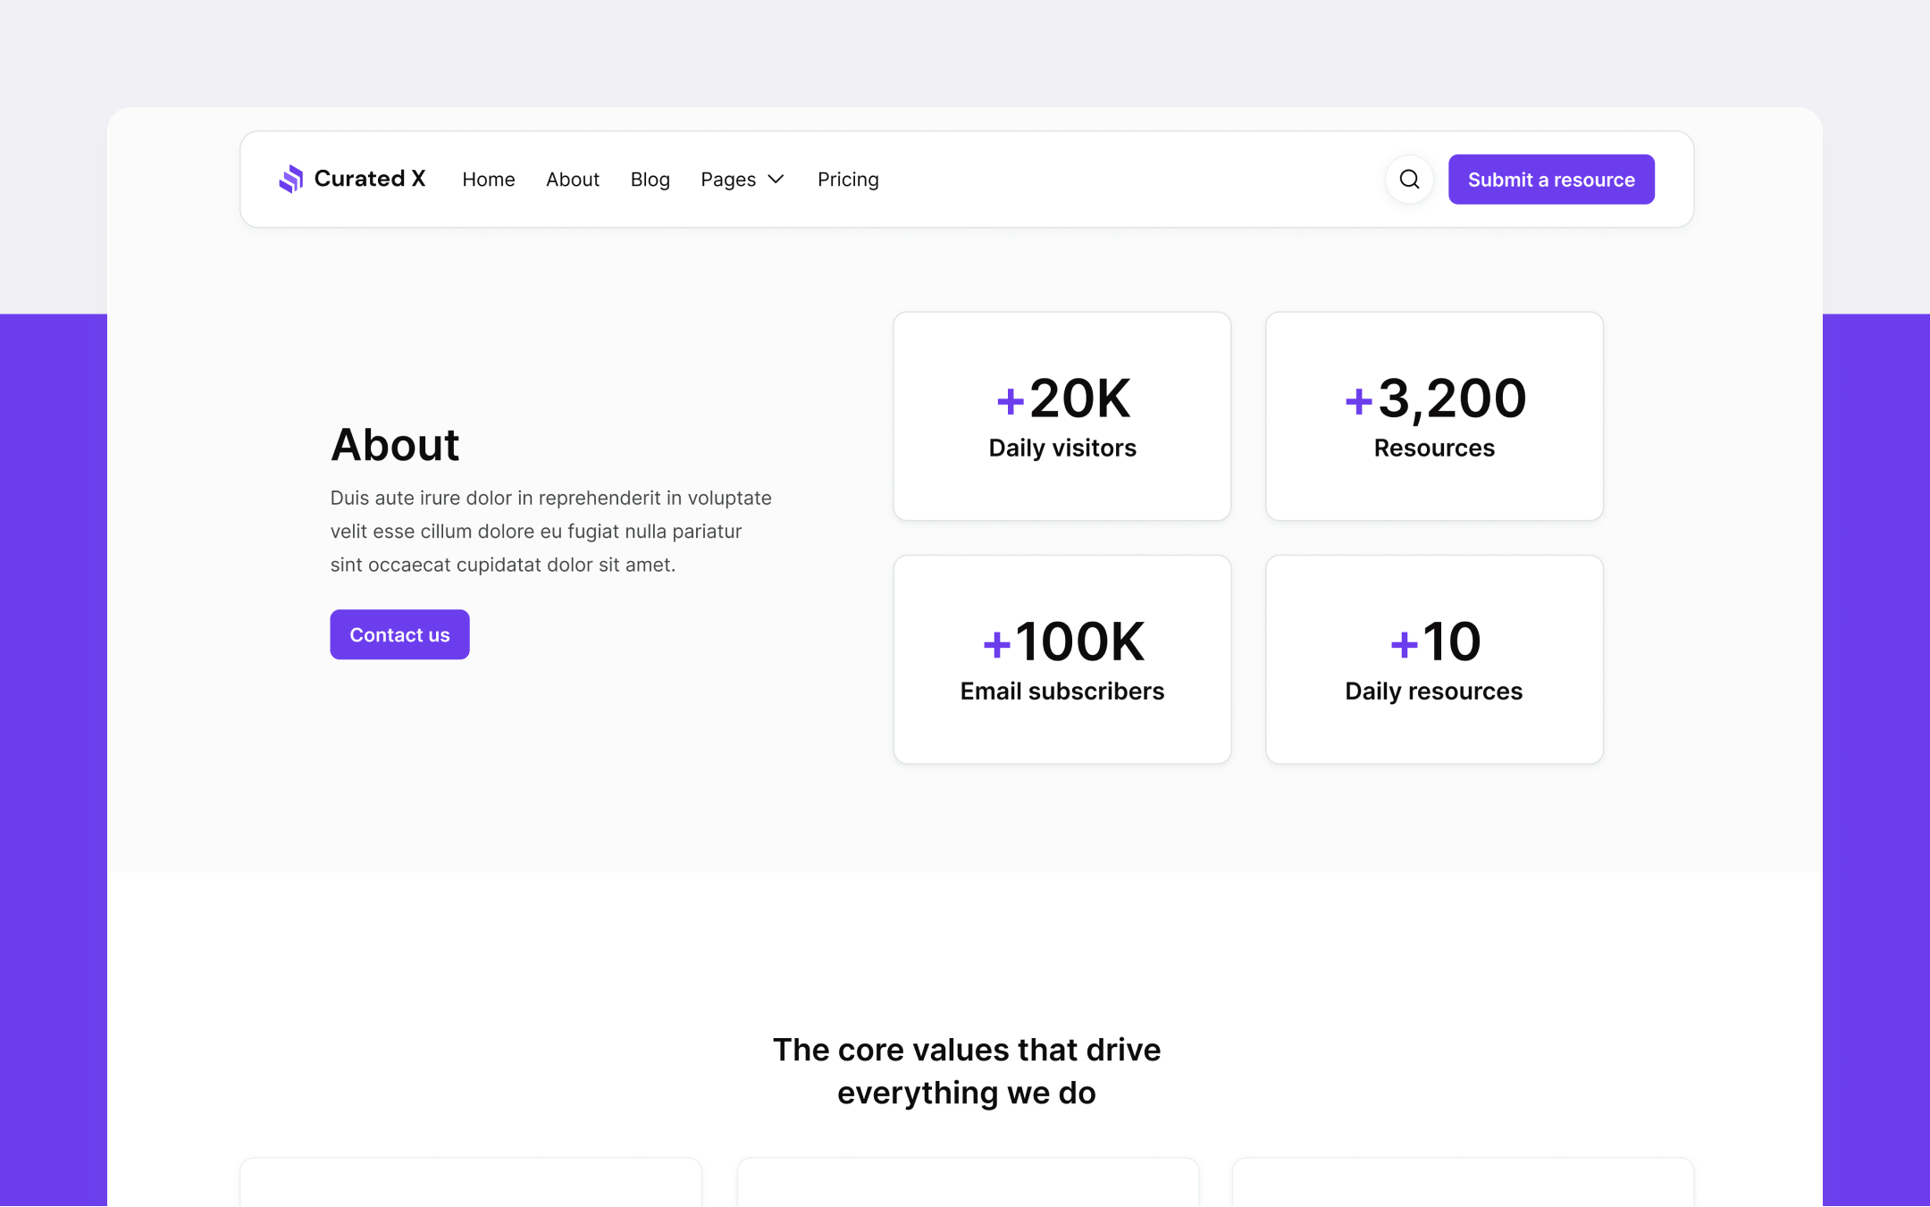Click the +3,200 Resources card
This screenshot has height=1207, width=1930.
click(x=1433, y=416)
